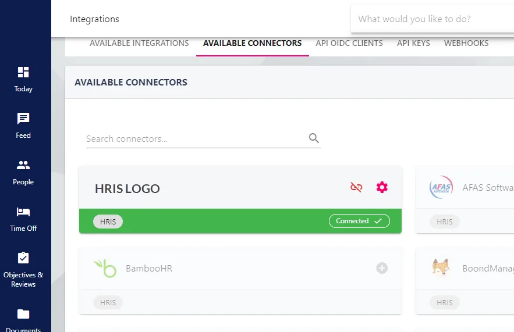Open the Documents folder icon
Screen dimensions: 514x332
[x=23, y=314]
